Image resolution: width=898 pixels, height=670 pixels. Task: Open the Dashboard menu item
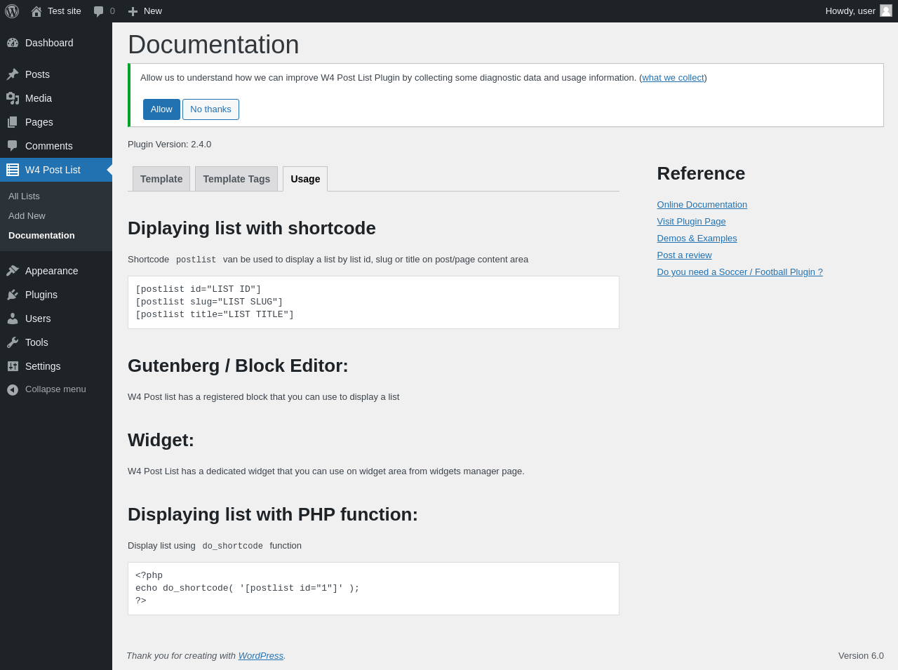point(56,43)
